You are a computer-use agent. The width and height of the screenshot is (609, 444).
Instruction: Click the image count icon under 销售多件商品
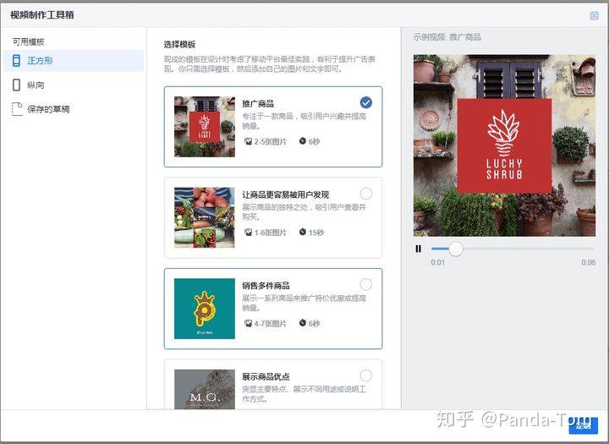point(248,323)
